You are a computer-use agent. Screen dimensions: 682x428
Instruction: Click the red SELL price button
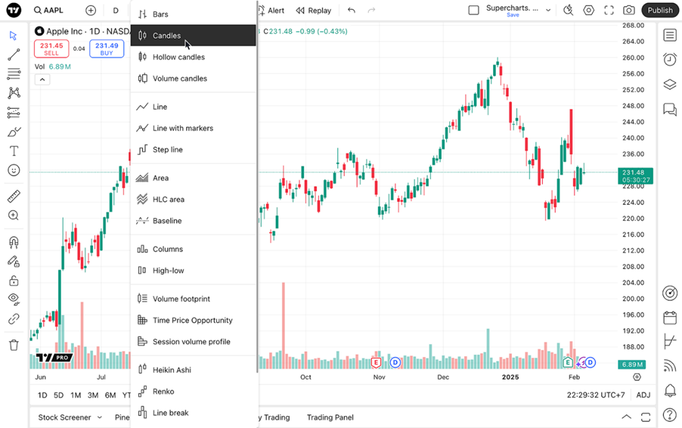[x=51, y=48]
